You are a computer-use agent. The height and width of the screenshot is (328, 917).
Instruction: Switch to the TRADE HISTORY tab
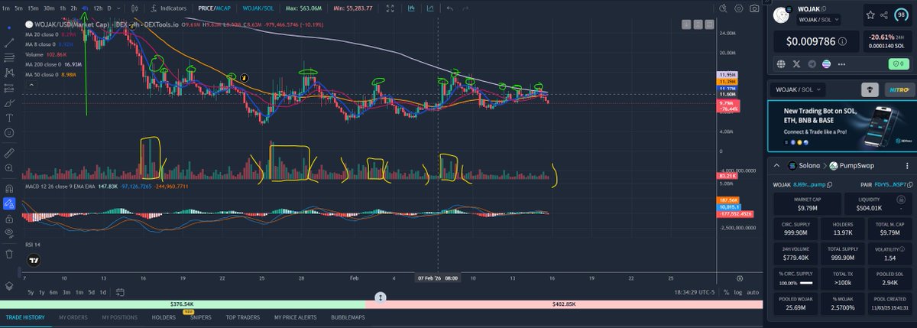[25, 317]
